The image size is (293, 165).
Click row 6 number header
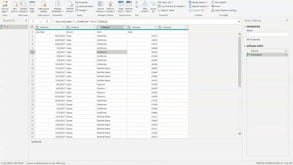33,52
